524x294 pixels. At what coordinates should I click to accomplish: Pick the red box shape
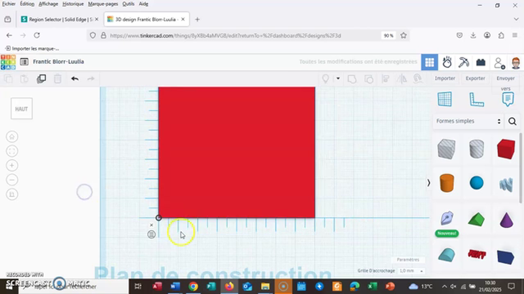pos(506,149)
